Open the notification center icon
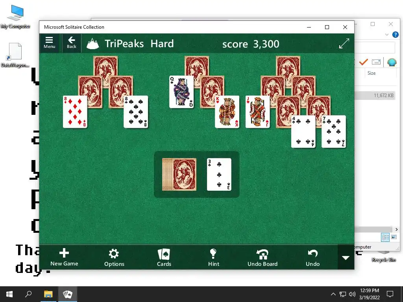 (390, 294)
